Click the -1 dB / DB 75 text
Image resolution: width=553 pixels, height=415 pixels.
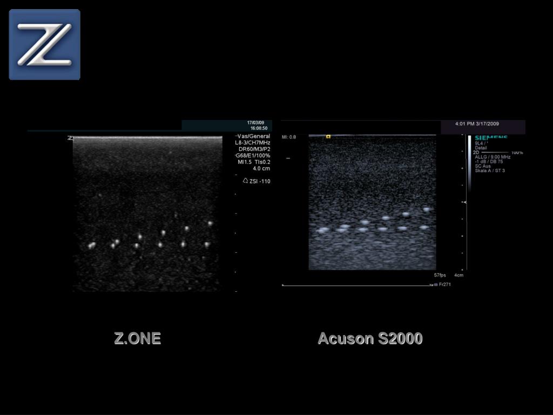489,162
